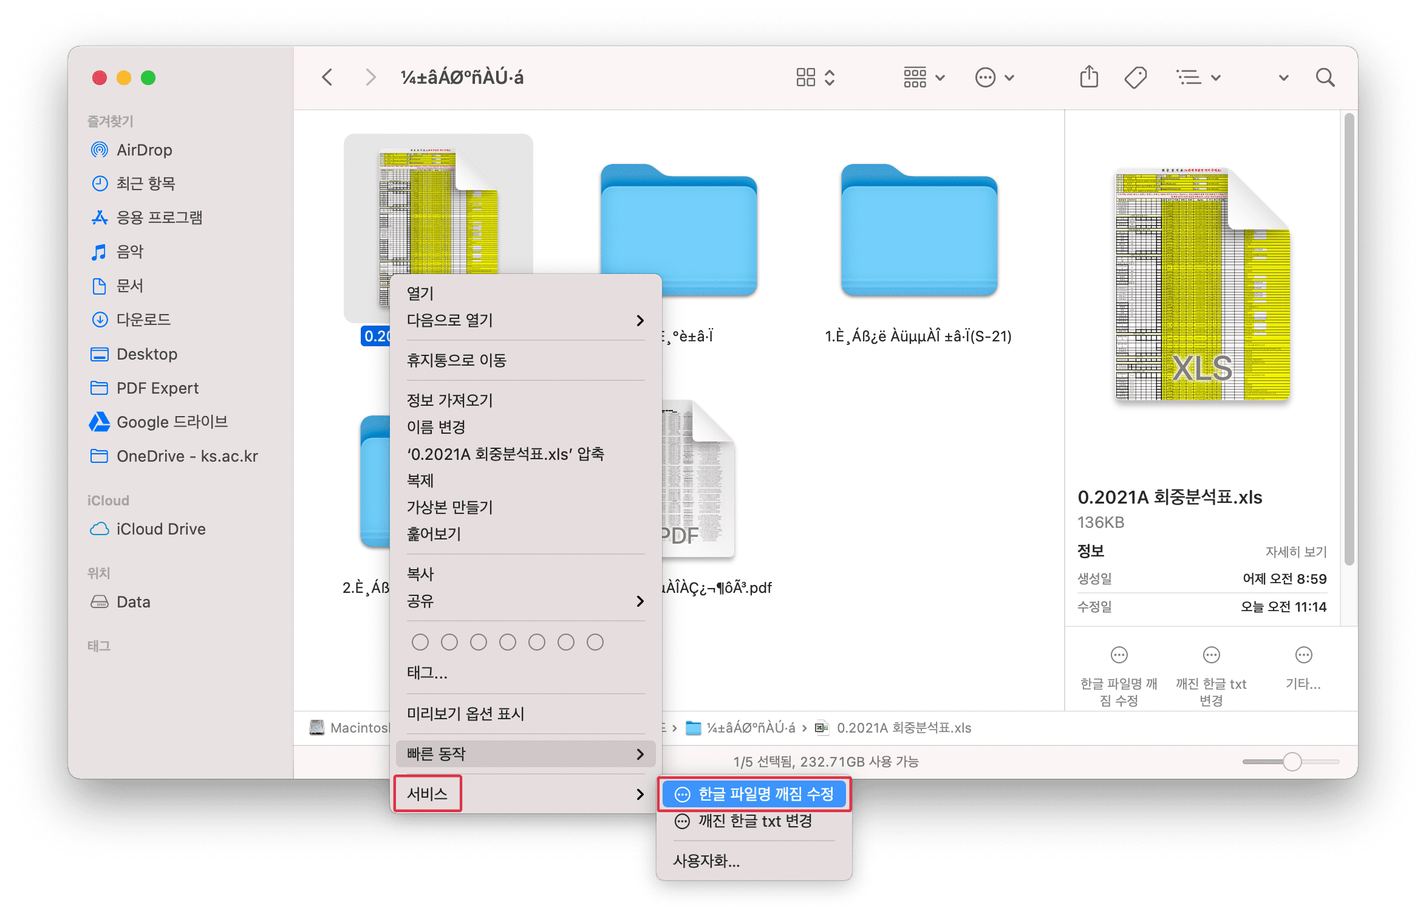
Task: Click ¼±âÁØºñÀÚ·á folder in path bar
Action: click(x=740, y=728)
